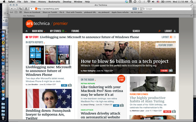This screenshot has height=122, width=196.
Task: Open the Safari menu
Action: click(x=11, y=2)
